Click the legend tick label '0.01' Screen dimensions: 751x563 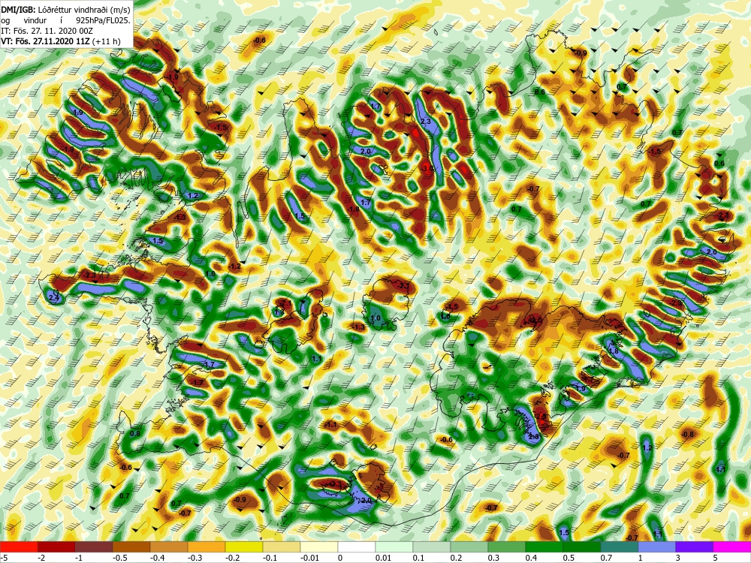pos(383,558)
